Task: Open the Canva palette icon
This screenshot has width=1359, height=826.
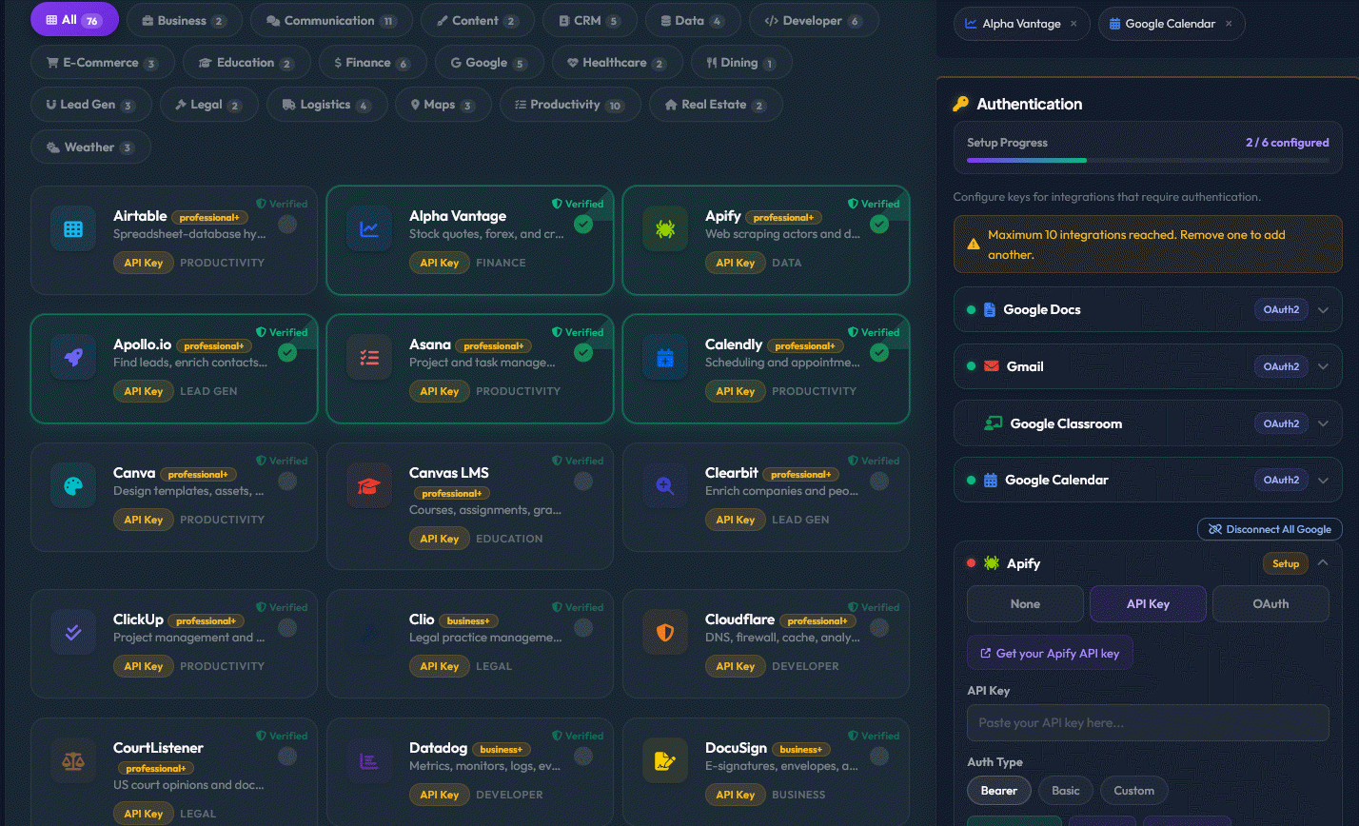Action: [72, 484]
